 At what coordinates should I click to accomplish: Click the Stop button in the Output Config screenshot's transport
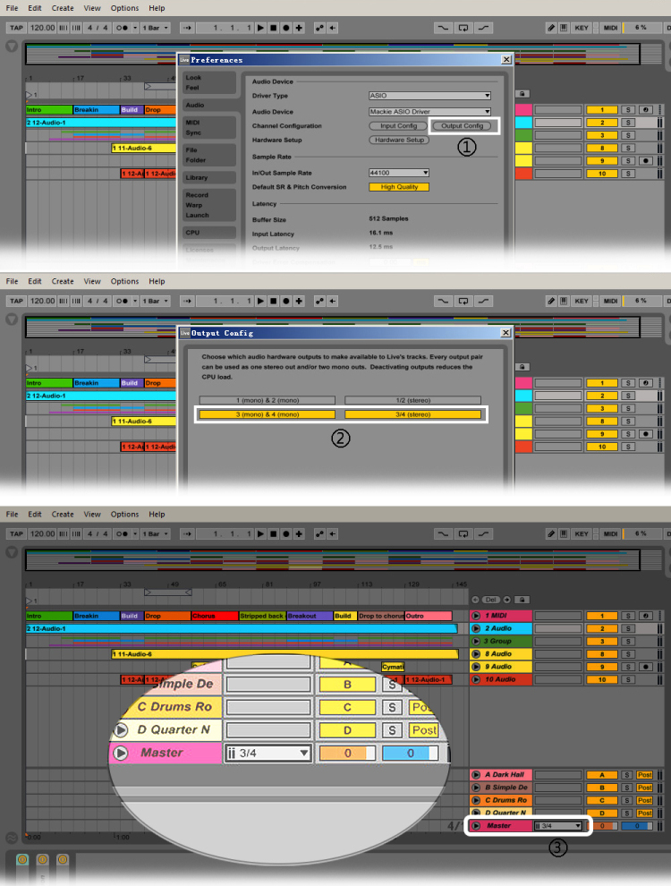coord(274,302)
